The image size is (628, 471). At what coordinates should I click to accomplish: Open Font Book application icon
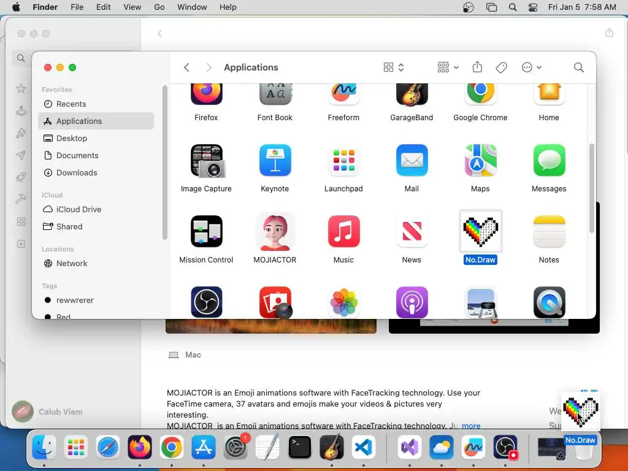275,94
